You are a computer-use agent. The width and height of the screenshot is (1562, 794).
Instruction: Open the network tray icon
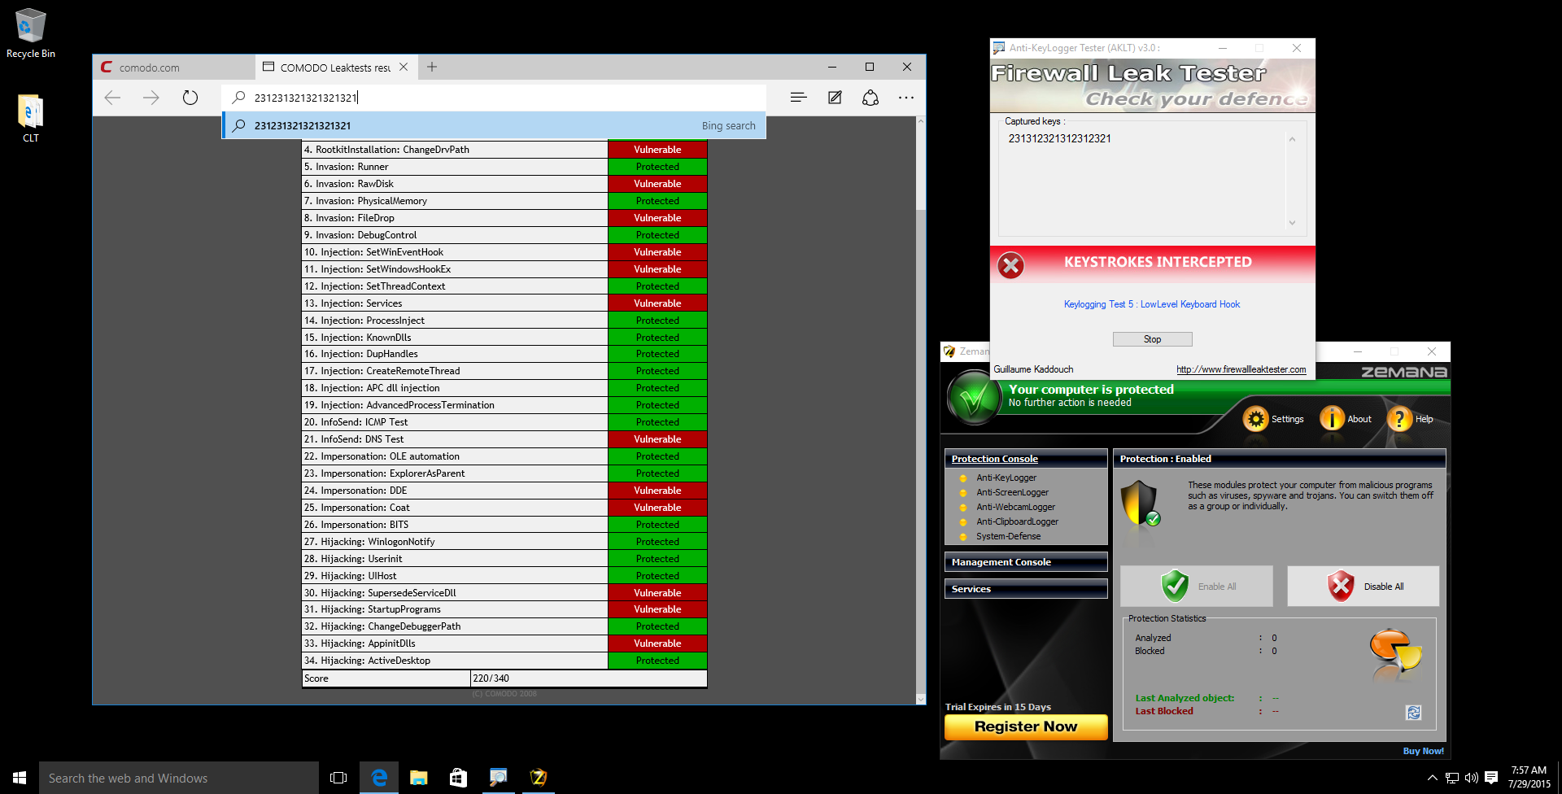click(1451, 778)
